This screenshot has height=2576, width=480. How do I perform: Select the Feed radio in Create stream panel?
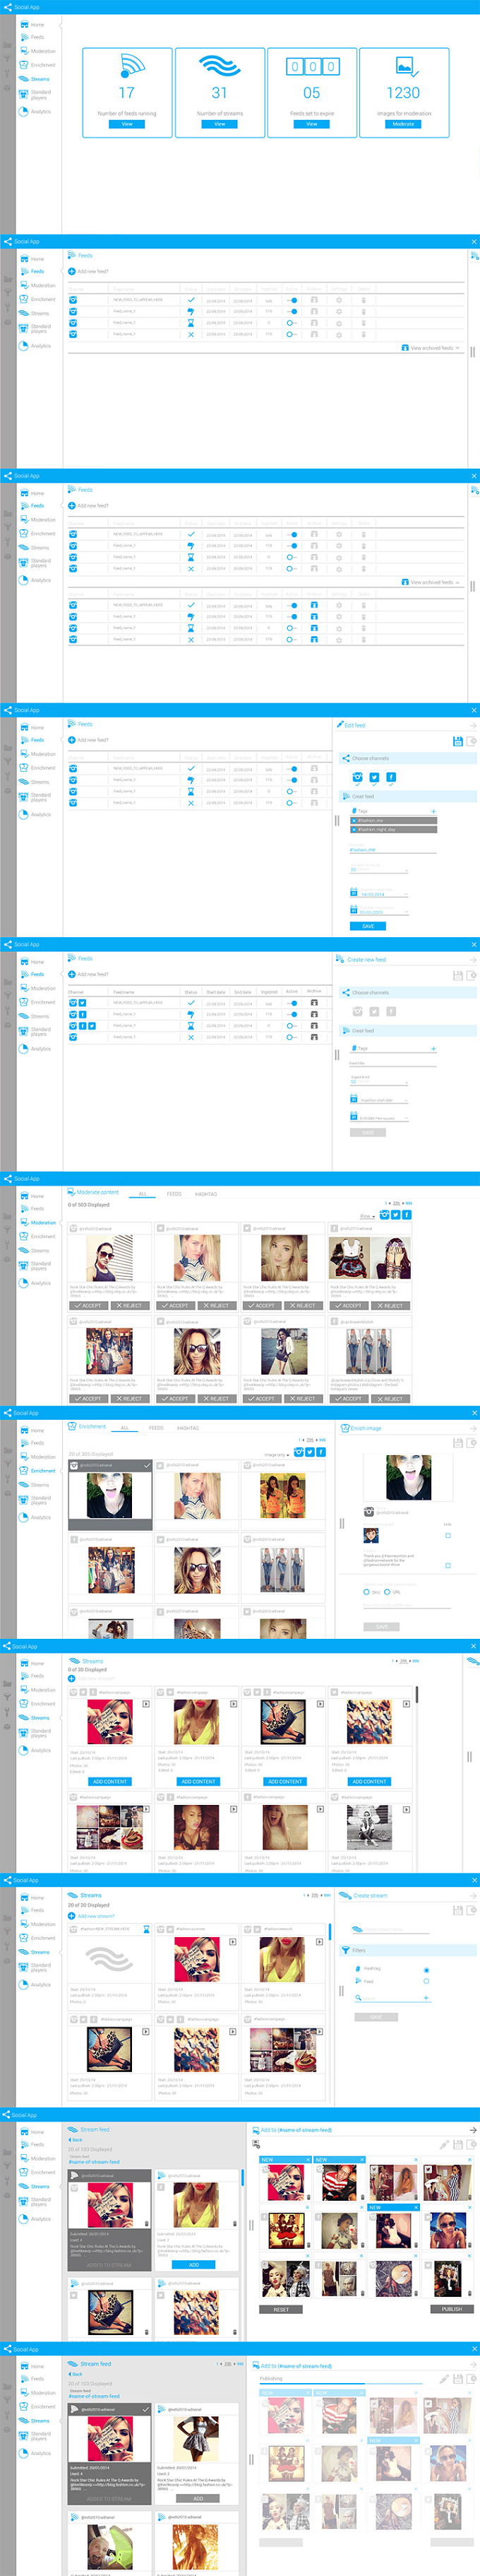426,1981
